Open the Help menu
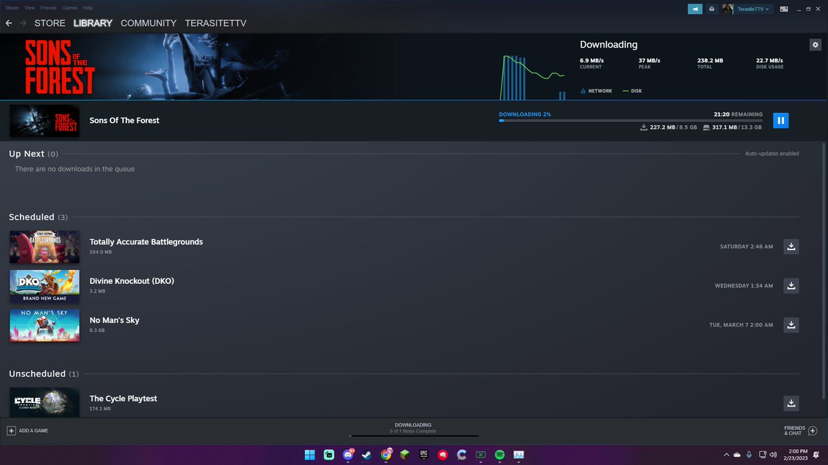This screenshot has width=828, height=465. (88, 8)
